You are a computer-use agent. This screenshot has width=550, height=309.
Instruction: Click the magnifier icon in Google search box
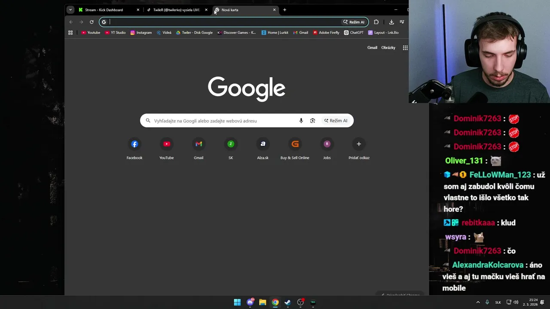click(148, 121)
